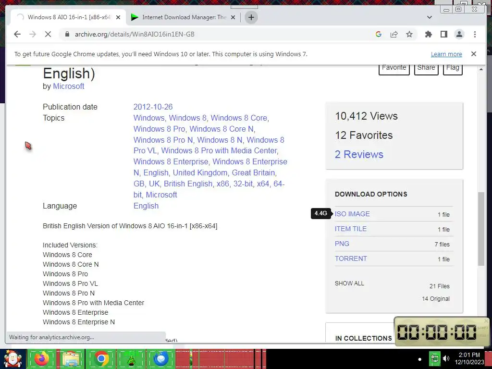The height and width of the screenshot is (369, 492).
Task: Open Chrome extensions puzzle icon
Action: 428,34
